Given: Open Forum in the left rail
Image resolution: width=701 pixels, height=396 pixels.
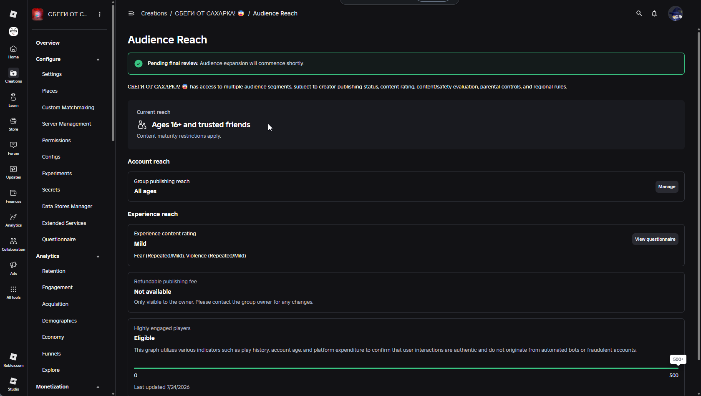Looking at the screenshot, I should (13, 148).
